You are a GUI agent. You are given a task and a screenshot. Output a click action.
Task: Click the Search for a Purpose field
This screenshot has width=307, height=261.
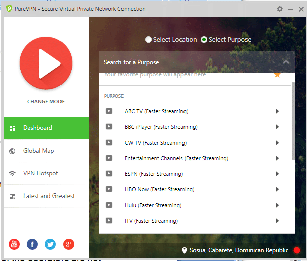tap(197, 62)
